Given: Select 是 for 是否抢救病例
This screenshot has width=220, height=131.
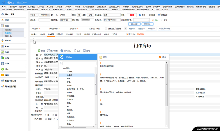Looking at the screenshot, I should point(46,115).
